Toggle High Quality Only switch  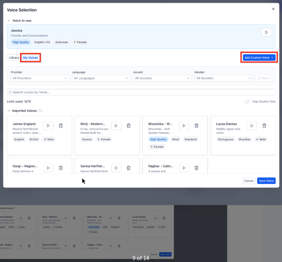(x=247, y=102)
